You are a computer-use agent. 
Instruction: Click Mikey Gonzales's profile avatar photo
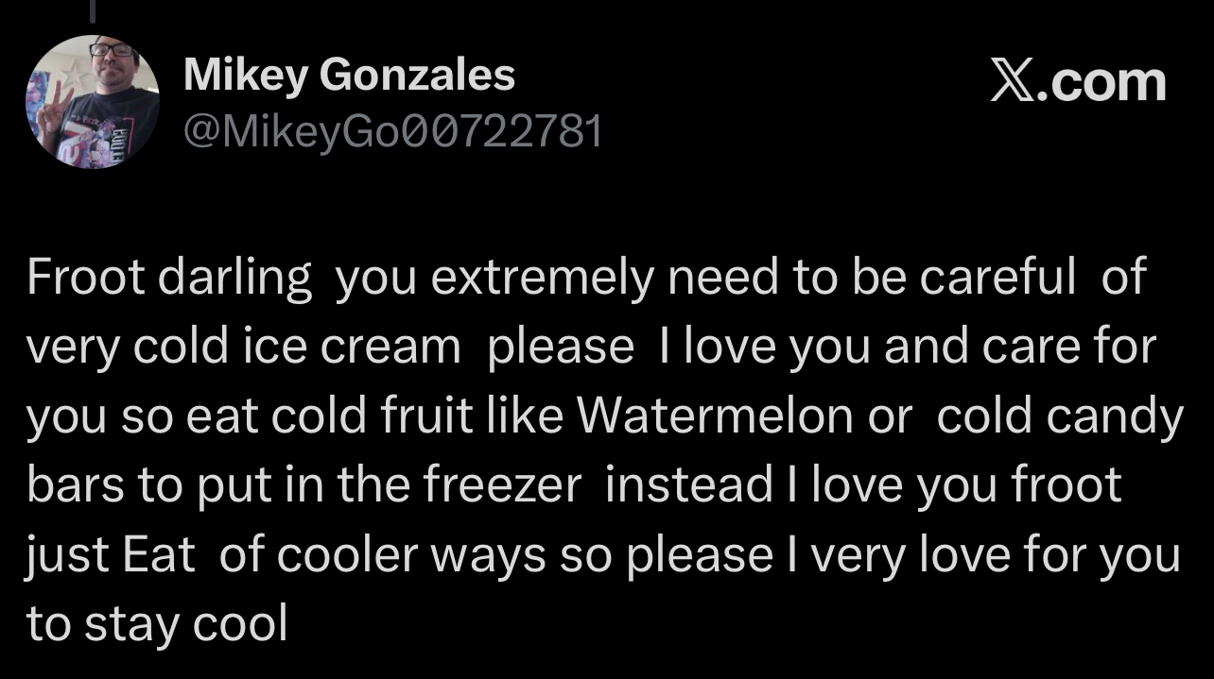coord(92,102)
